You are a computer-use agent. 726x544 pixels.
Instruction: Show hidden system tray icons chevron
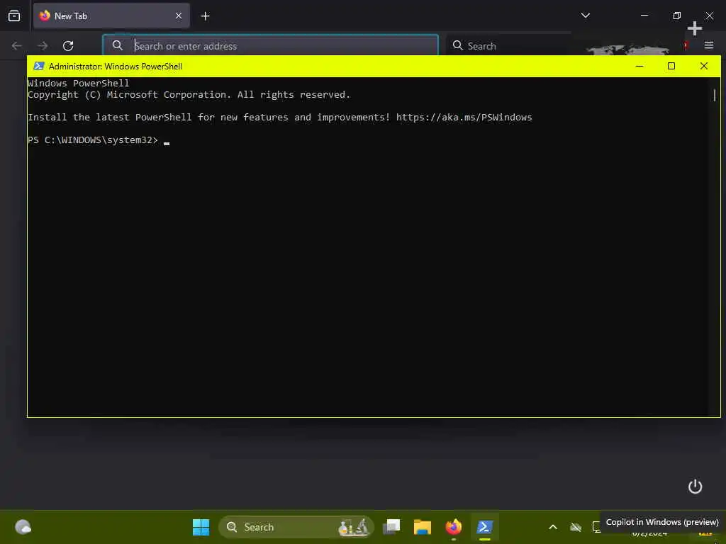point(553,527)
